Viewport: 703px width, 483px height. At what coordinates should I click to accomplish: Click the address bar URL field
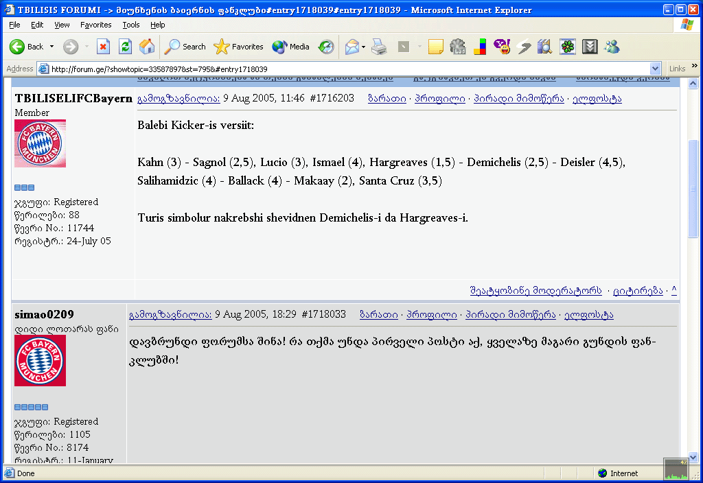[349, 69]
